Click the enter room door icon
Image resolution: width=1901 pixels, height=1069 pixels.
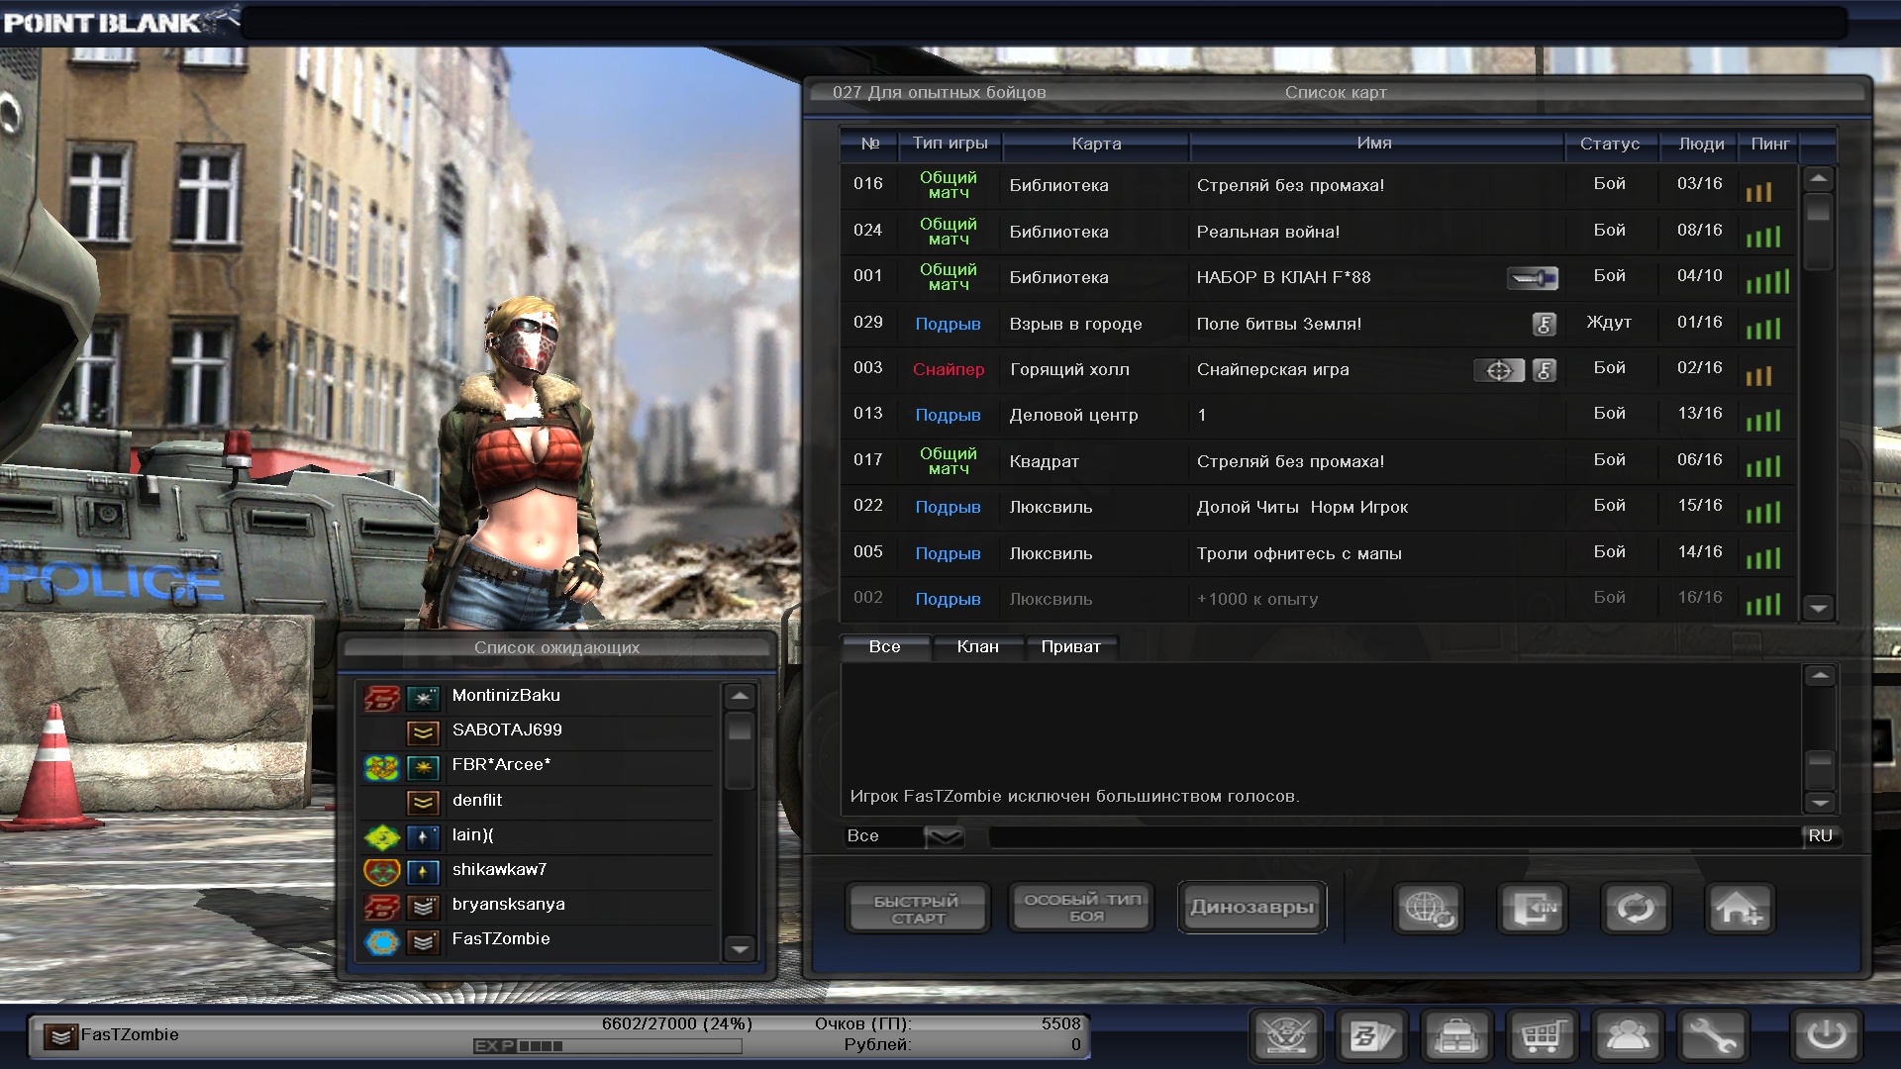tap(1532, 908)
